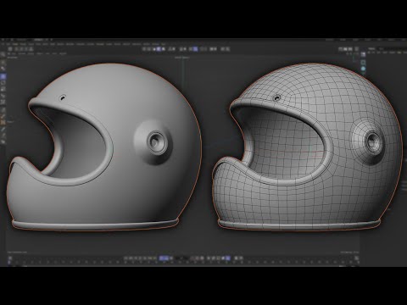
Task: Switch to the Takes tab in right panel
Action: 382,49
